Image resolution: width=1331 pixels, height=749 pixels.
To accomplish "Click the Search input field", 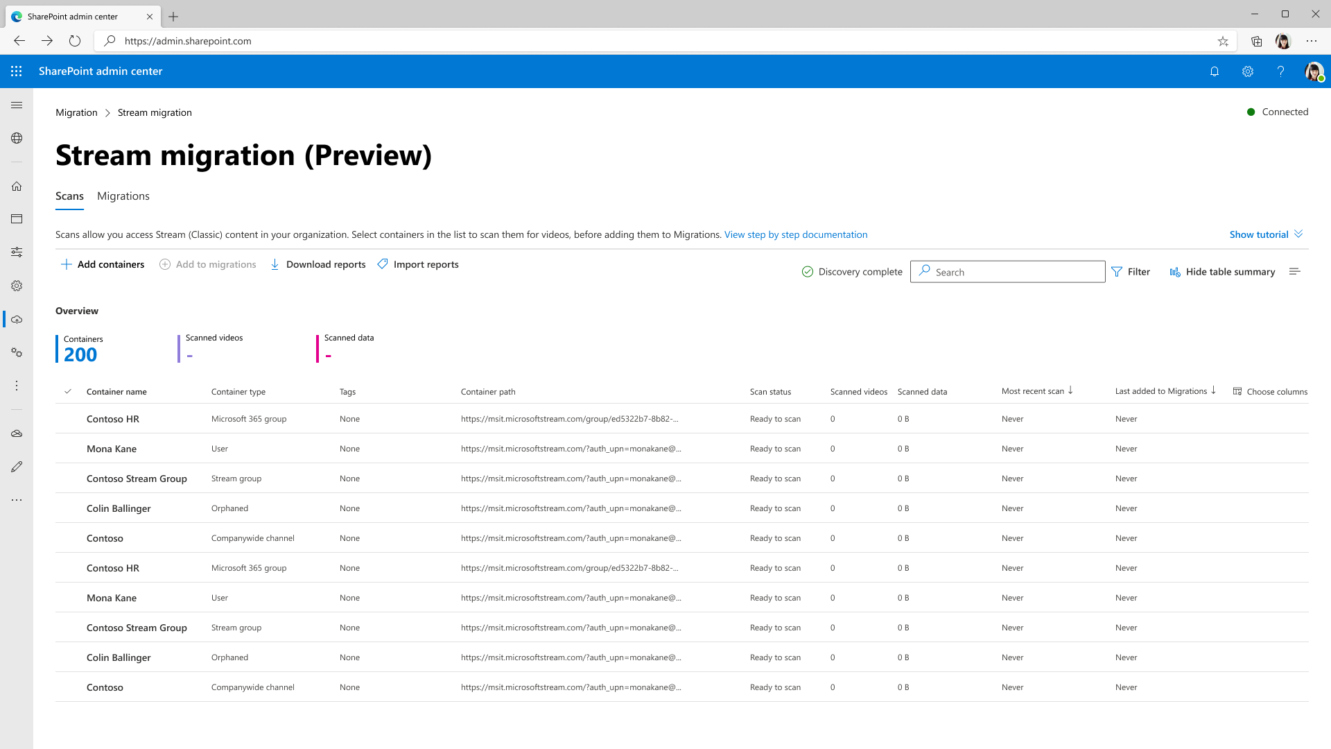I will tap(1007, 272).
